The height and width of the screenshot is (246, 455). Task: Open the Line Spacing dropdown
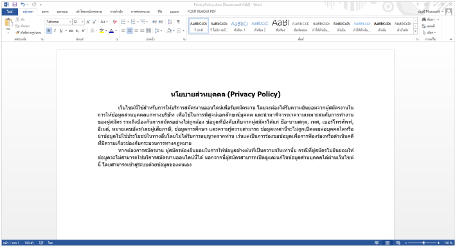tap(158, 30)
